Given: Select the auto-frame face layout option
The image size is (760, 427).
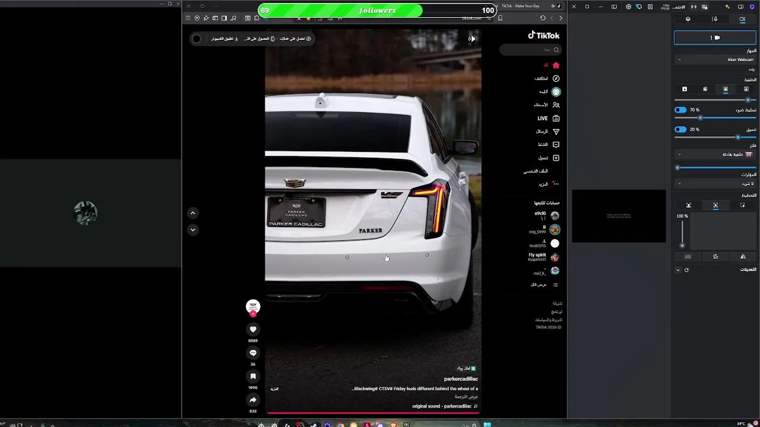Looking at the screenshot, I should pyautogui.click(x=688, y=205).
